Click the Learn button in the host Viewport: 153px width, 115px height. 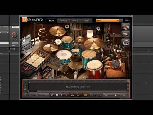15,43
